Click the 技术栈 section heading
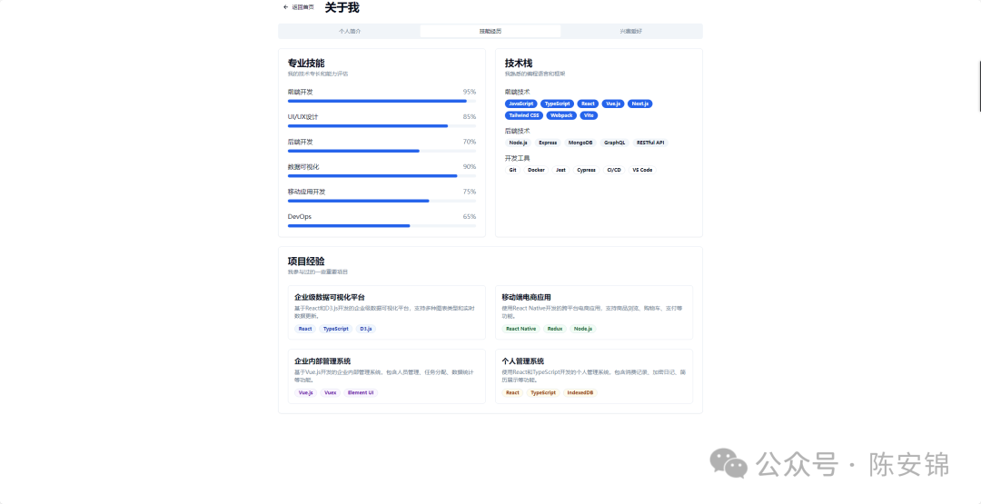The image size is (981, 504). [x=519, y=64]
